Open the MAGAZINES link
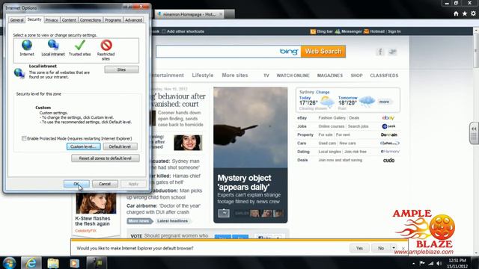The image size is (479, 269). pyautogui.click(x=330, y=75)
